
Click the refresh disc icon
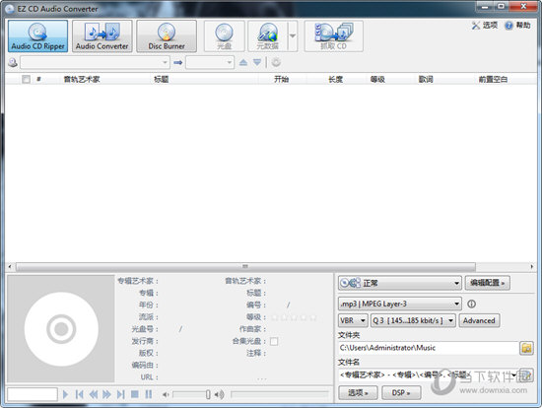pos(276,63)
